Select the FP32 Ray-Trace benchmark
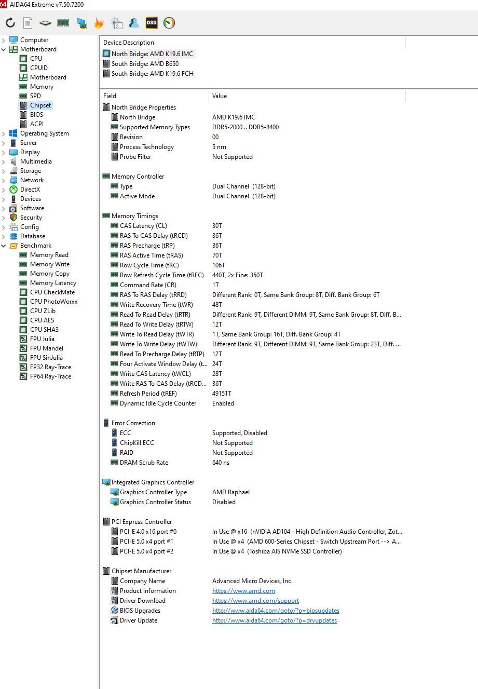 point(50,367)
